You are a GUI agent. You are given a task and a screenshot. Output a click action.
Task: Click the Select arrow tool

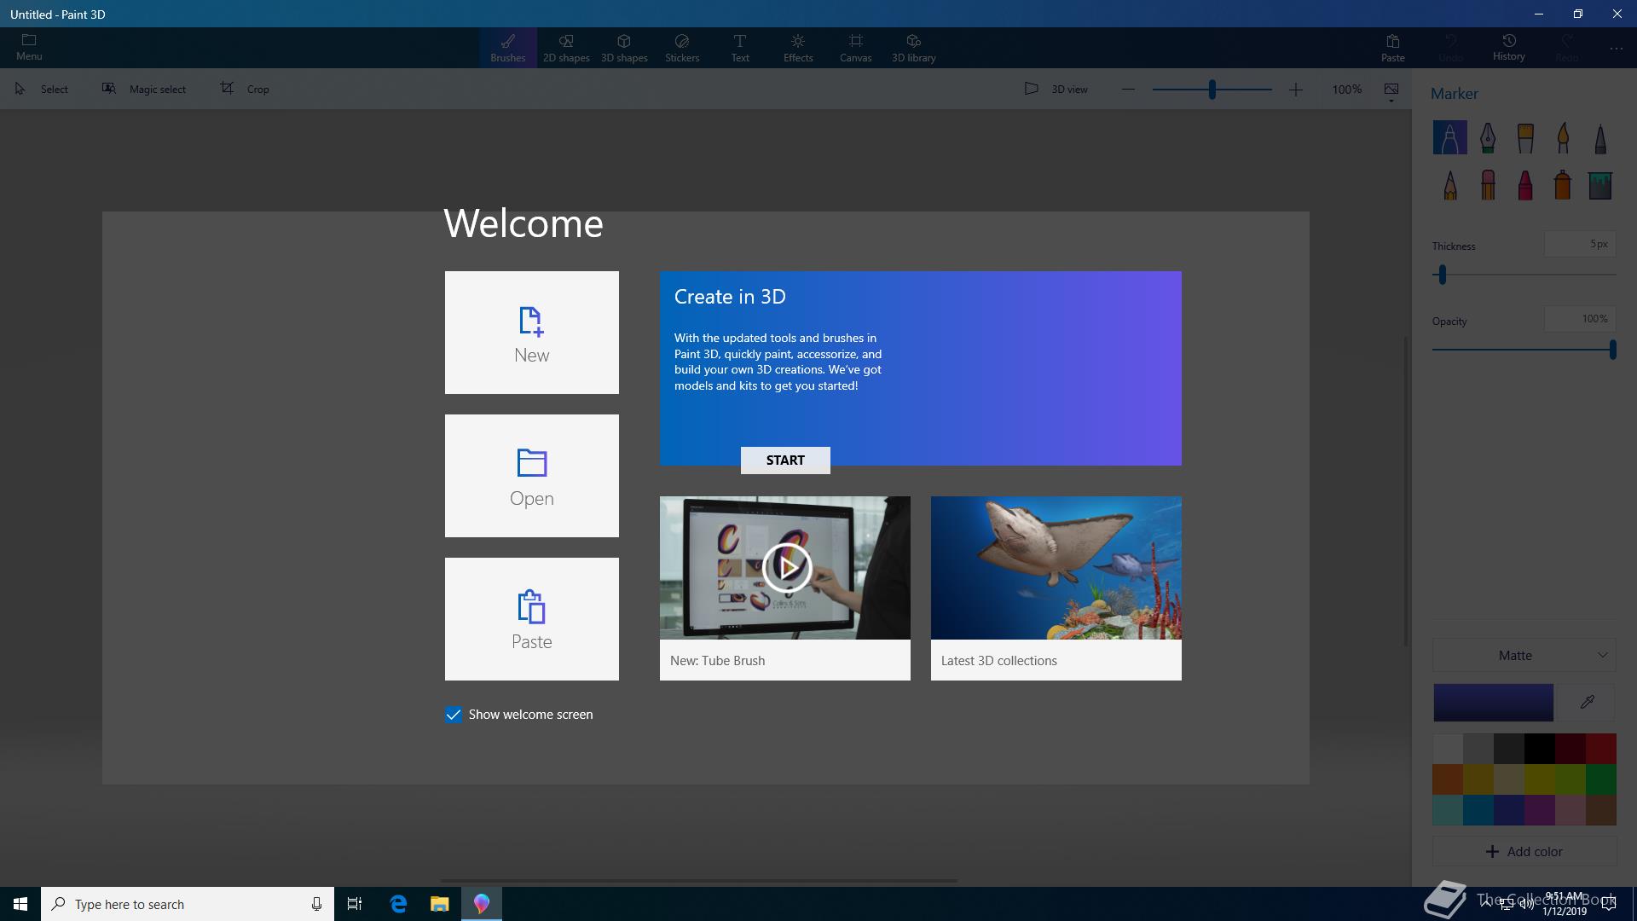coord(42,89)
